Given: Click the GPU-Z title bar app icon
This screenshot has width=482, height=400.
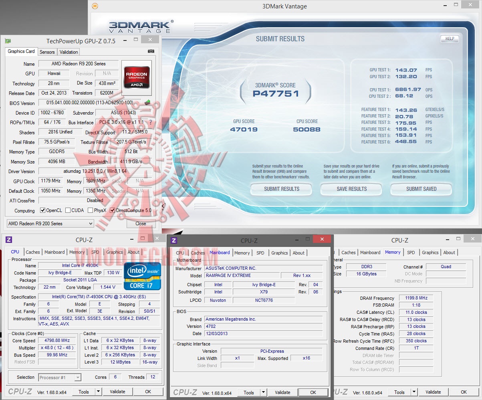Looking at the screenshot, I should 8,41.
